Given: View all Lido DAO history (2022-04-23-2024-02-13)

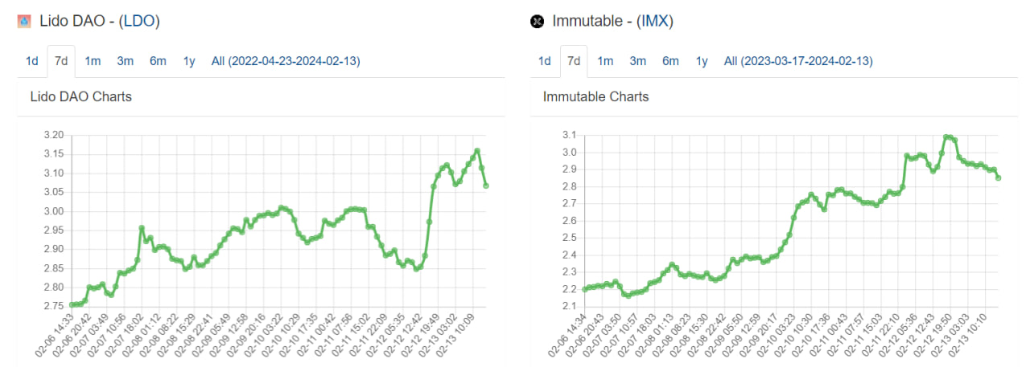Looking at the screenshot, I should tap(285, 61).
